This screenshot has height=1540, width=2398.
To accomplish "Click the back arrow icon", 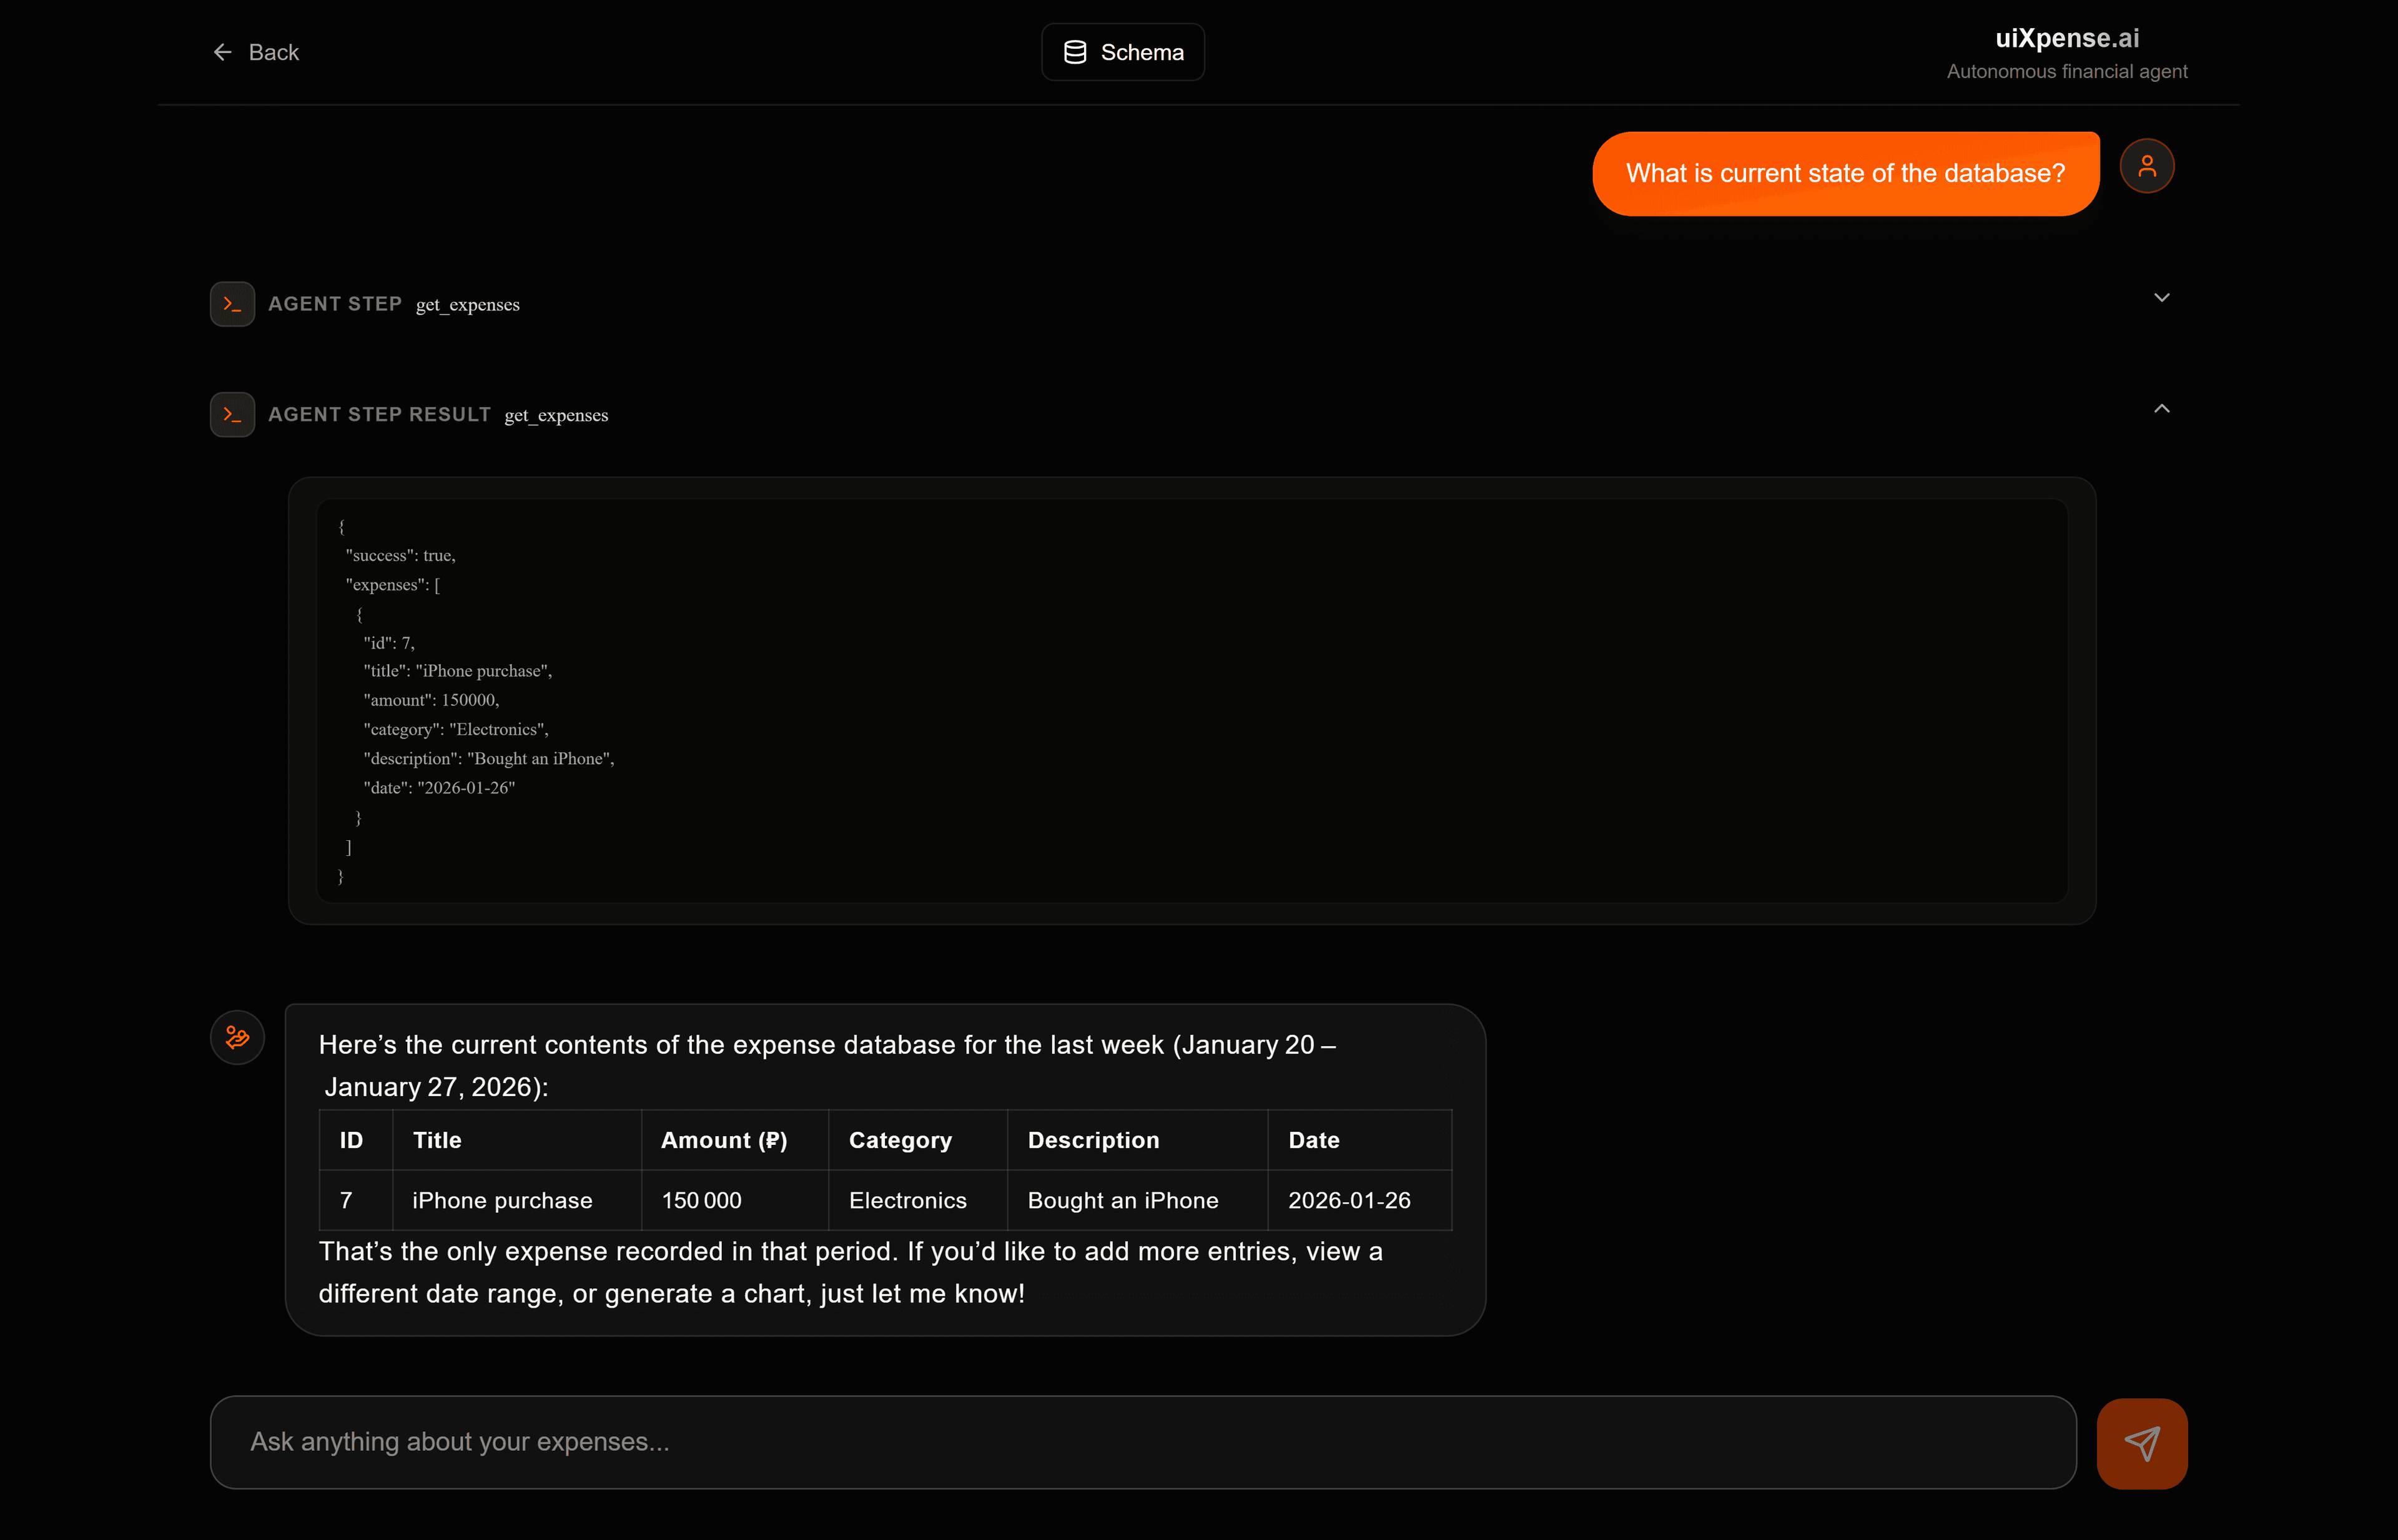I will coord(222,52).
